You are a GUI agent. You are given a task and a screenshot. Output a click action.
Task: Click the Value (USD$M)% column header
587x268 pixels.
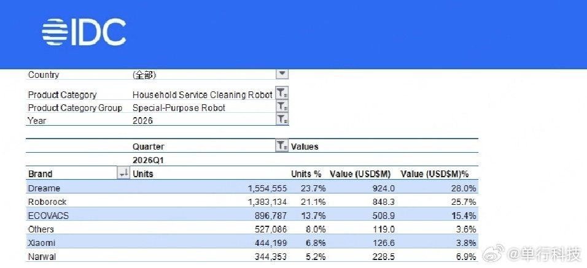[x=435, y=174]
